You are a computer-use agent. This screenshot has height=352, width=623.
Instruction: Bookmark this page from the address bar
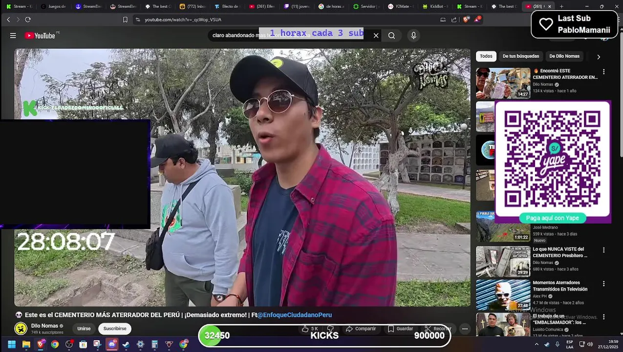click(125, 20)
